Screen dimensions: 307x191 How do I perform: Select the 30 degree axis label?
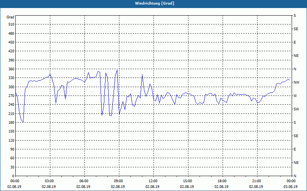[13, 167]
